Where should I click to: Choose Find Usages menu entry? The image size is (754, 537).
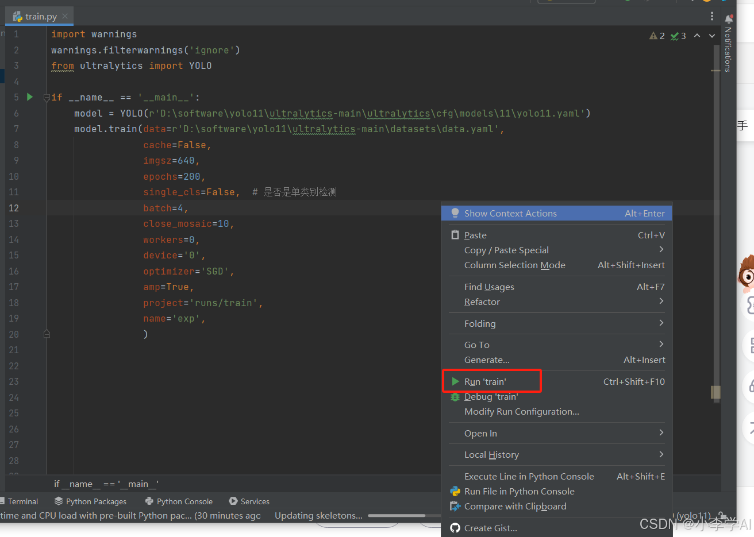click(x=556, y=287)
